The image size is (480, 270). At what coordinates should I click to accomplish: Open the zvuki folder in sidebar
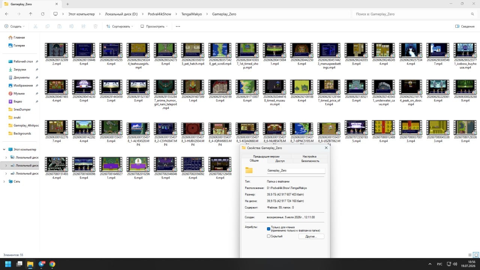18,117
